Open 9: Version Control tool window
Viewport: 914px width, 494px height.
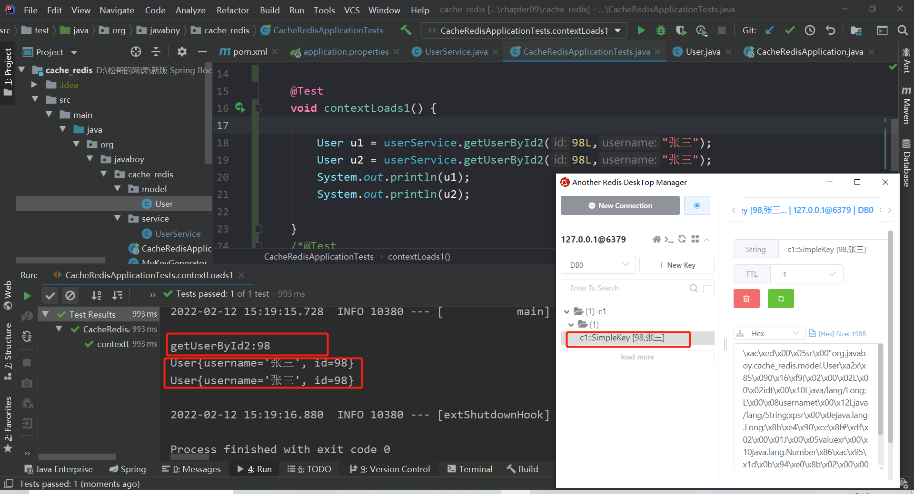point(389,469)
